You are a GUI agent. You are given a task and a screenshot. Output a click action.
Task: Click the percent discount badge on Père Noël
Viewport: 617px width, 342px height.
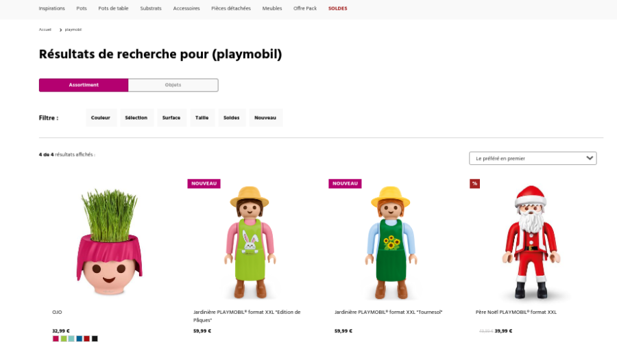tap(474, 183)
